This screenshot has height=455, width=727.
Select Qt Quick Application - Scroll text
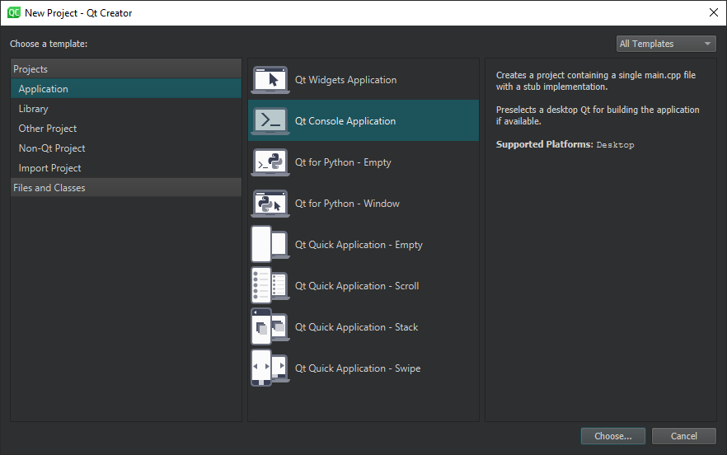357,286
